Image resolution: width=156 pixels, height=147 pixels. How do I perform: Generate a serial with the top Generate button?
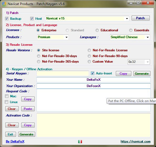(142, 74)
